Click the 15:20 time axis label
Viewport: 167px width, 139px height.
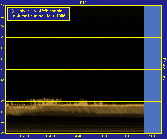pos(25,136)
